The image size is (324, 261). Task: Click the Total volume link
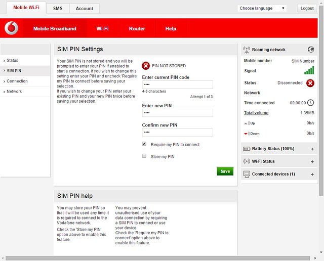coord(256,113)
